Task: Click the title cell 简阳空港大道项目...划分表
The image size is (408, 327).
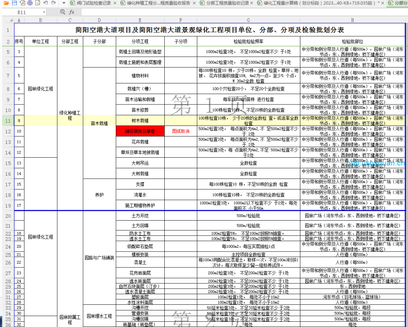Action: [210, 30]
